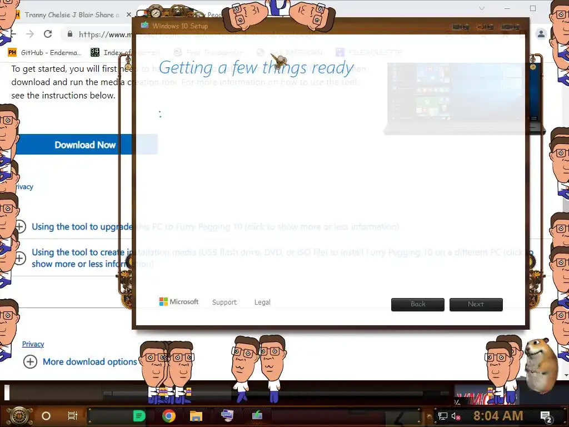Screen dimensions: 569x427
Task: Click the scrollbar down arrow
Action: point(566,375)
